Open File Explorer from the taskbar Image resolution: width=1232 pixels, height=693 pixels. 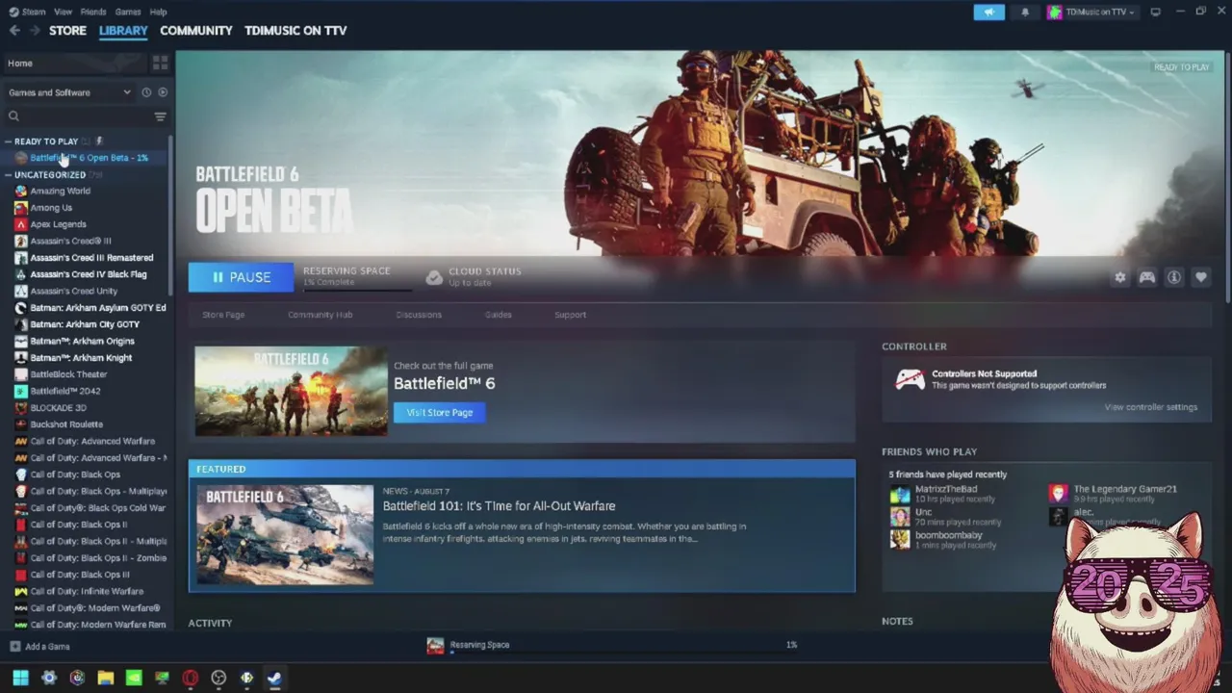point(106,678)
